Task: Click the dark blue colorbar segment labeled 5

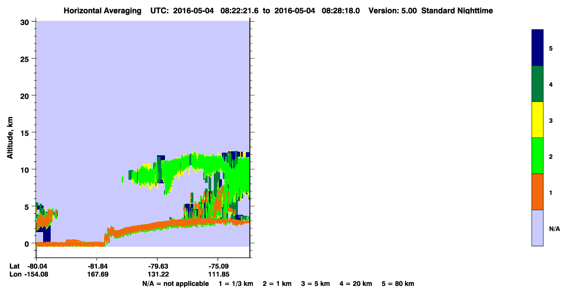Action: pos(537,48)
